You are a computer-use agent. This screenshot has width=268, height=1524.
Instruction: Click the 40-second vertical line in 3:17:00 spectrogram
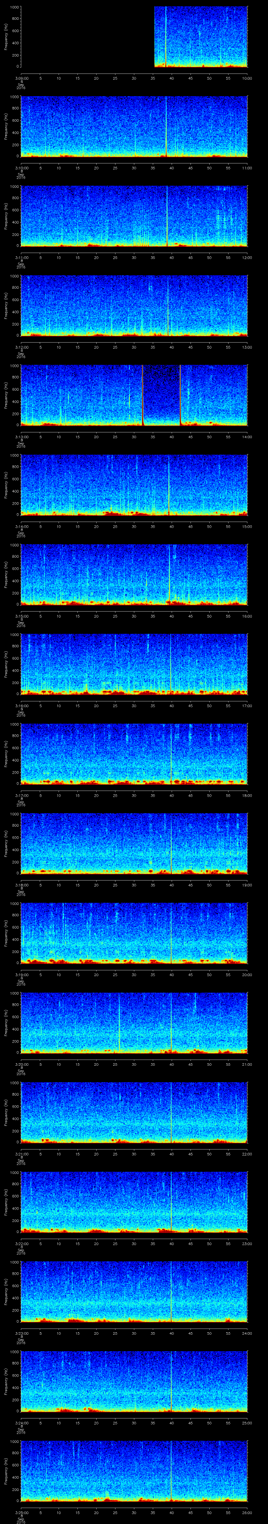coord(171,753)
